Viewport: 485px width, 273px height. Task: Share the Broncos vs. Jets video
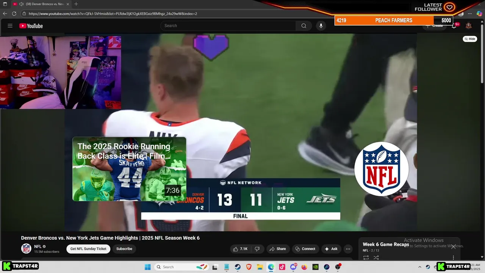click(x=277, y=249)
